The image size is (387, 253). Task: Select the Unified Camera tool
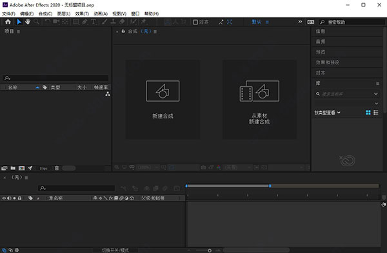click(56, 22)
